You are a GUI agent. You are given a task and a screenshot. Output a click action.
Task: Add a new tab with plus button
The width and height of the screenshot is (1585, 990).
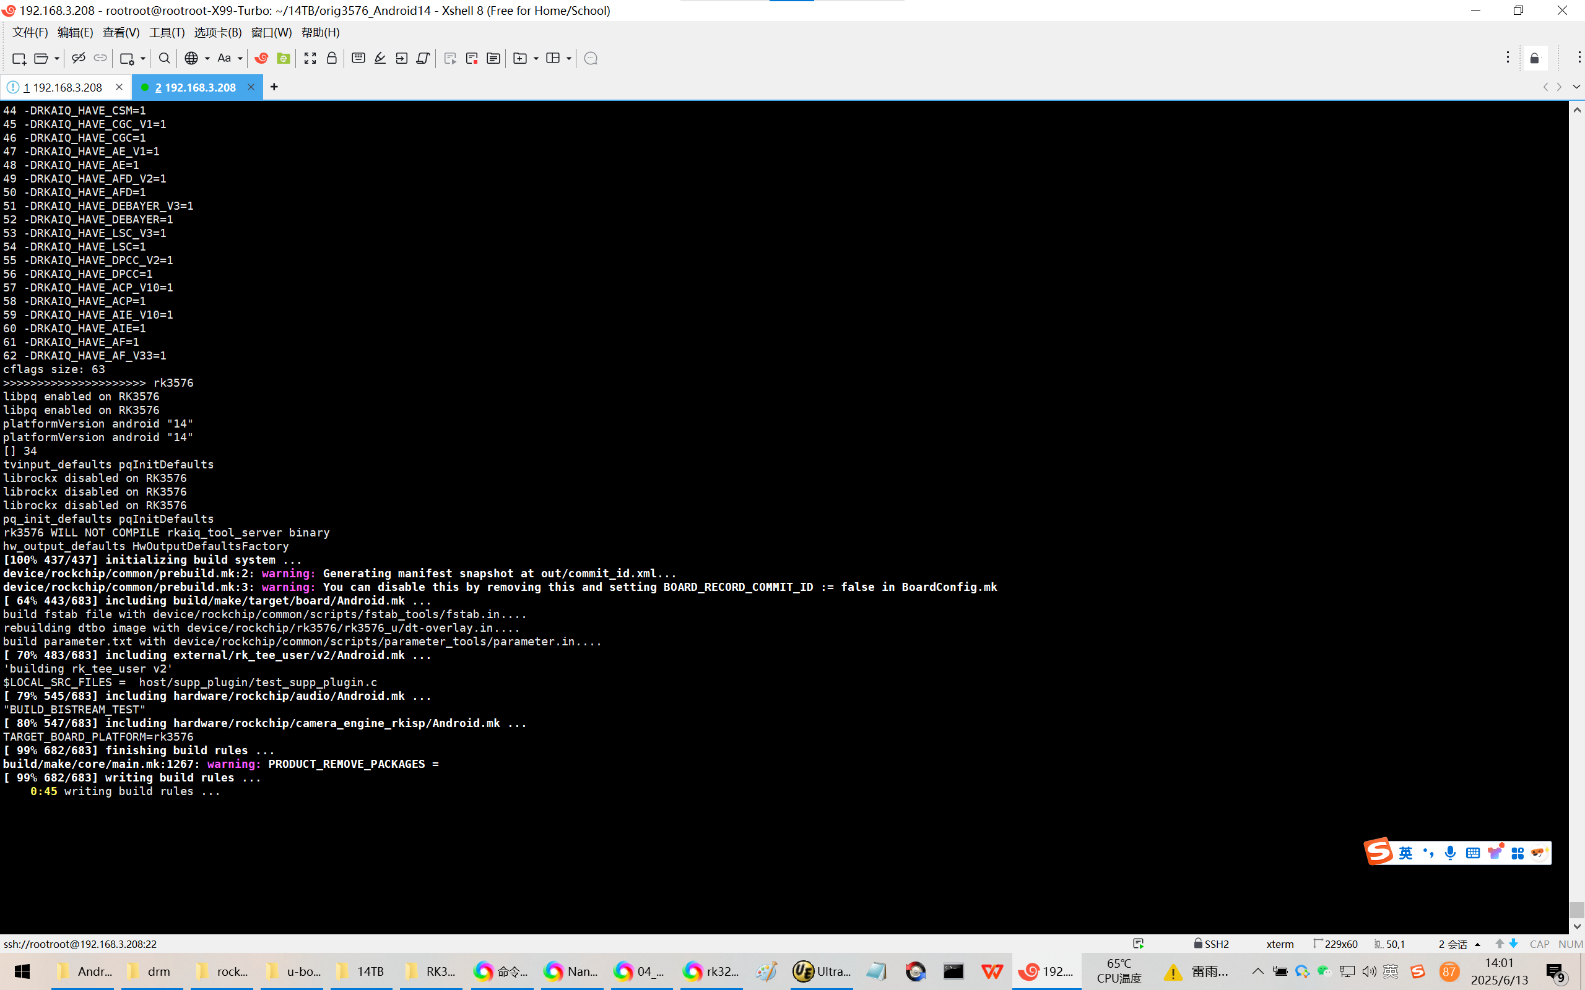[x=274, y=87]
